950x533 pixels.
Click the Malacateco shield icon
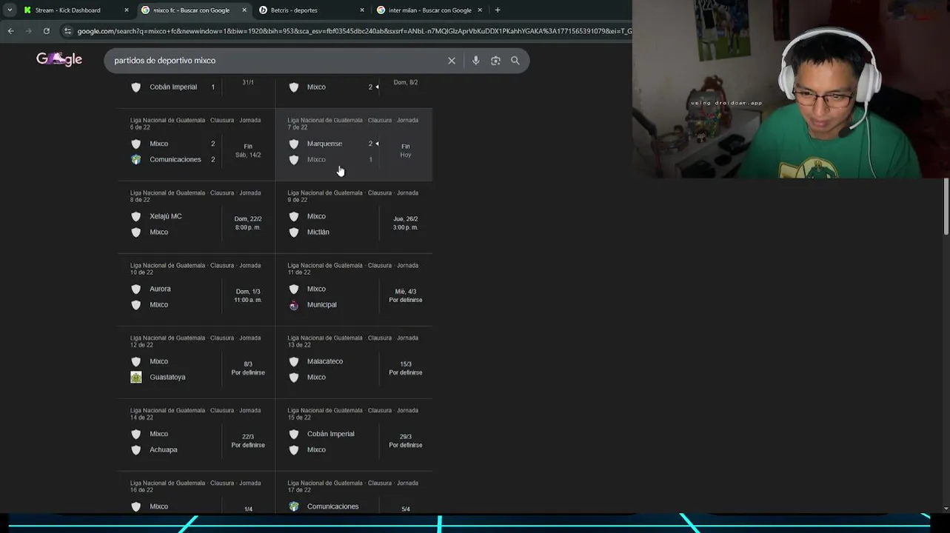pyautogui.click(x=293, y=362)
